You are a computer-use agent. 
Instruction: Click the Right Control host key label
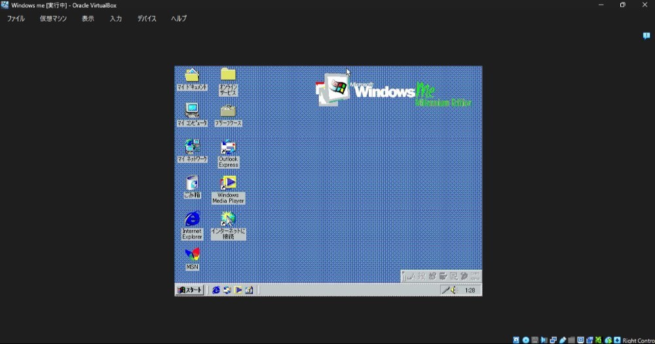639,341
